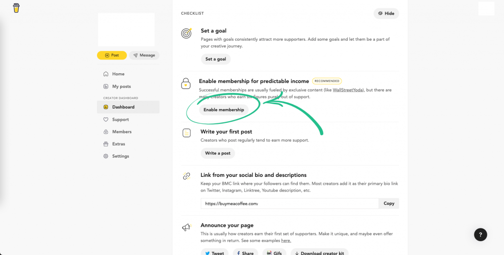Click the Enable membership button
The image size is (504, 255).
coord(224,110)
